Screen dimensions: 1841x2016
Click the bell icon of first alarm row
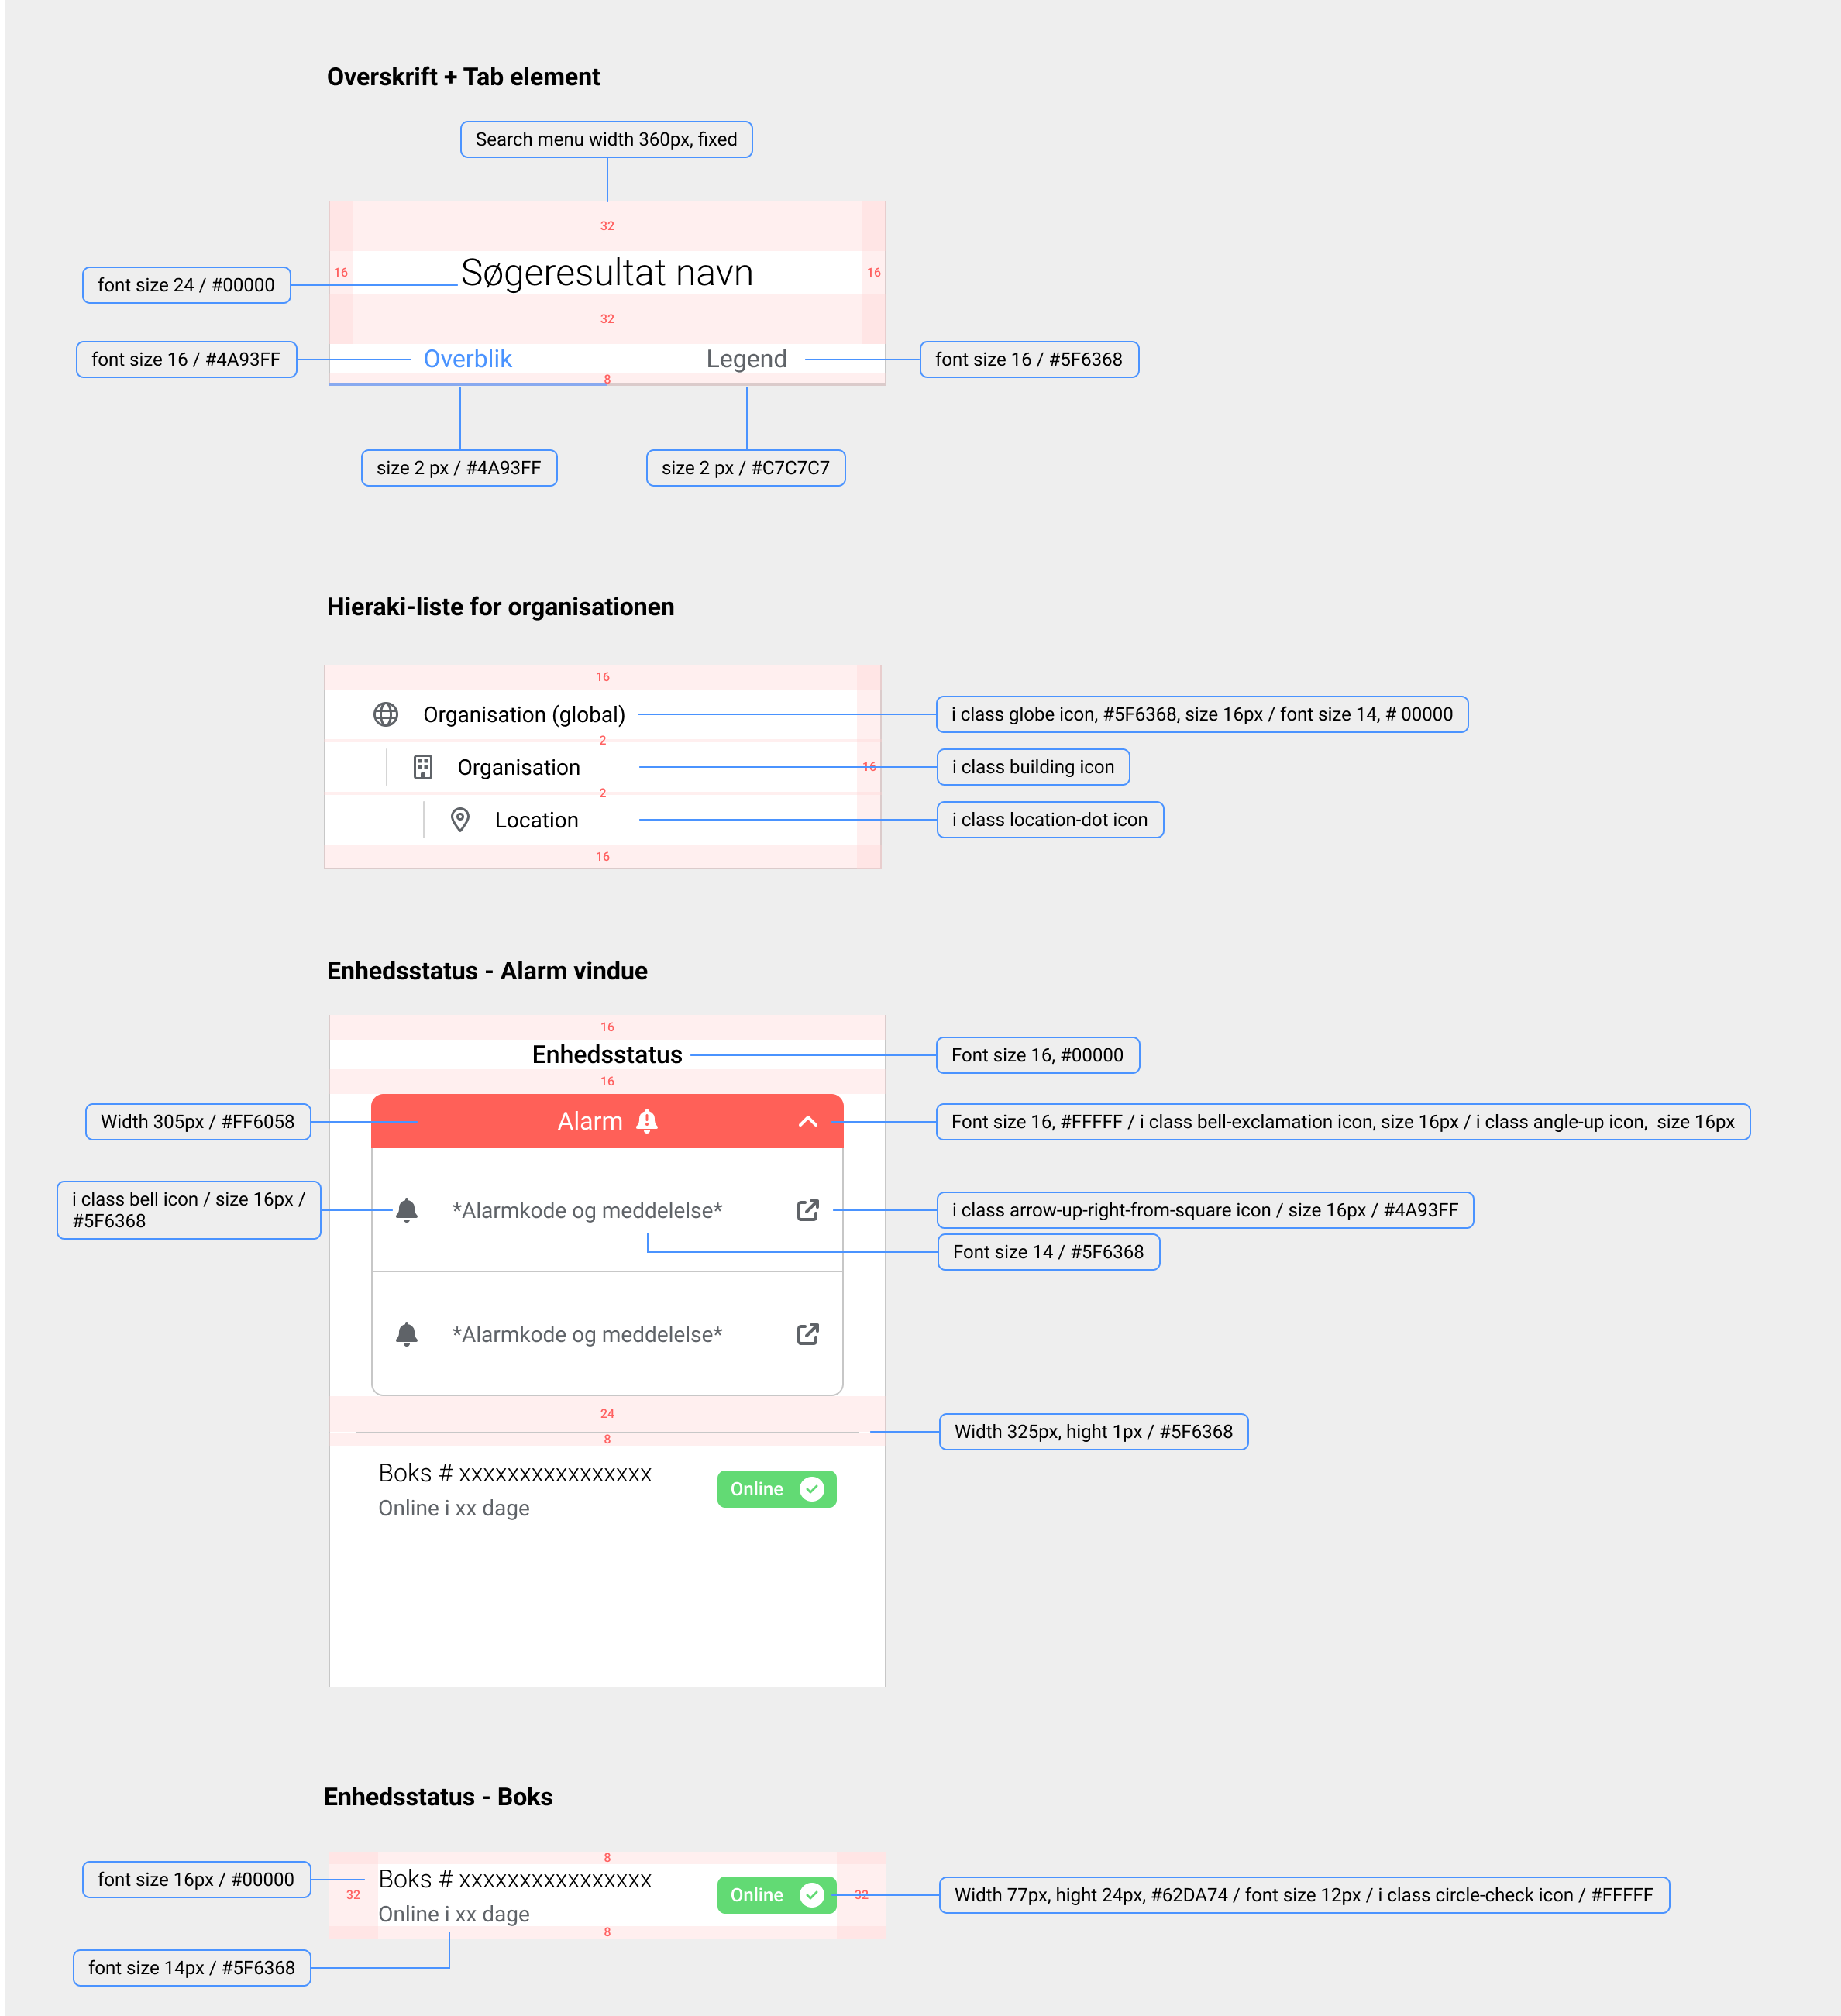click(407, 1210)
